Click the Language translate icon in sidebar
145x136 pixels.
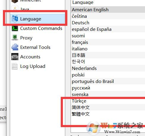(15, 19)
